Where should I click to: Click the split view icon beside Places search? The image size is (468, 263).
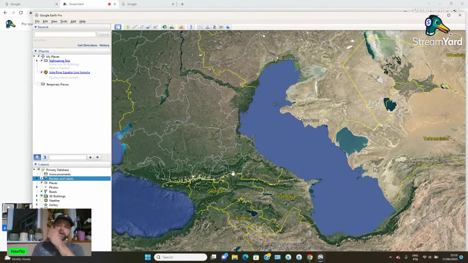point(44,157)
